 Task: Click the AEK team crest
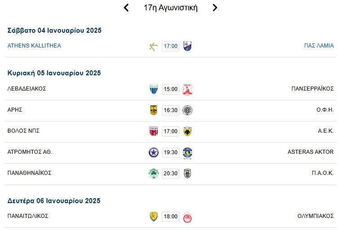point(187,131)
